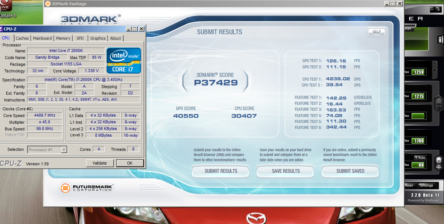Click the Instructions field in CPU-Z

click(84, 100)
